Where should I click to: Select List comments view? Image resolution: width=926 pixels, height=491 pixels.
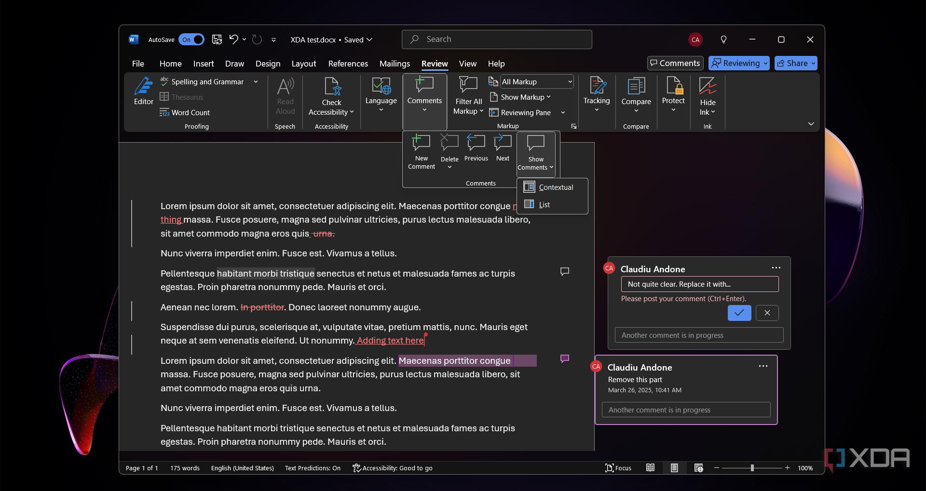tap(552, 204)
